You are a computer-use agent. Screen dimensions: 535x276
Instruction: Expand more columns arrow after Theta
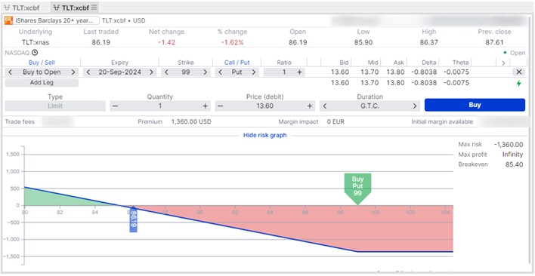click(503, 63)
